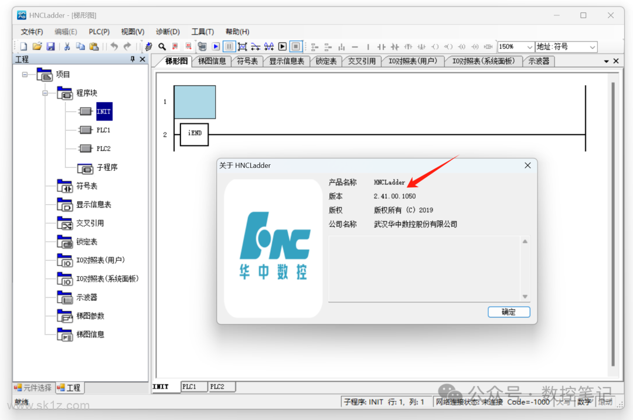Switch to the 交叉引用 tab
633x420 pixels.
point(362,61)
